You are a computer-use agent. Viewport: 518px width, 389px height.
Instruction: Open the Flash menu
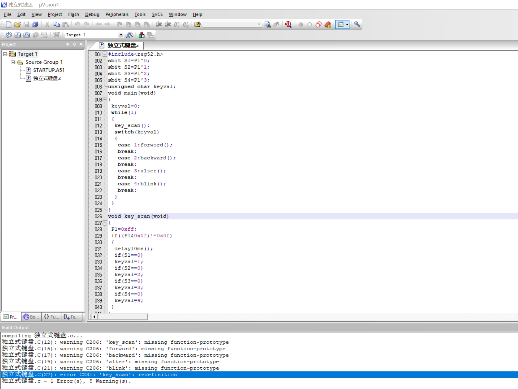[x=73, y=14]
